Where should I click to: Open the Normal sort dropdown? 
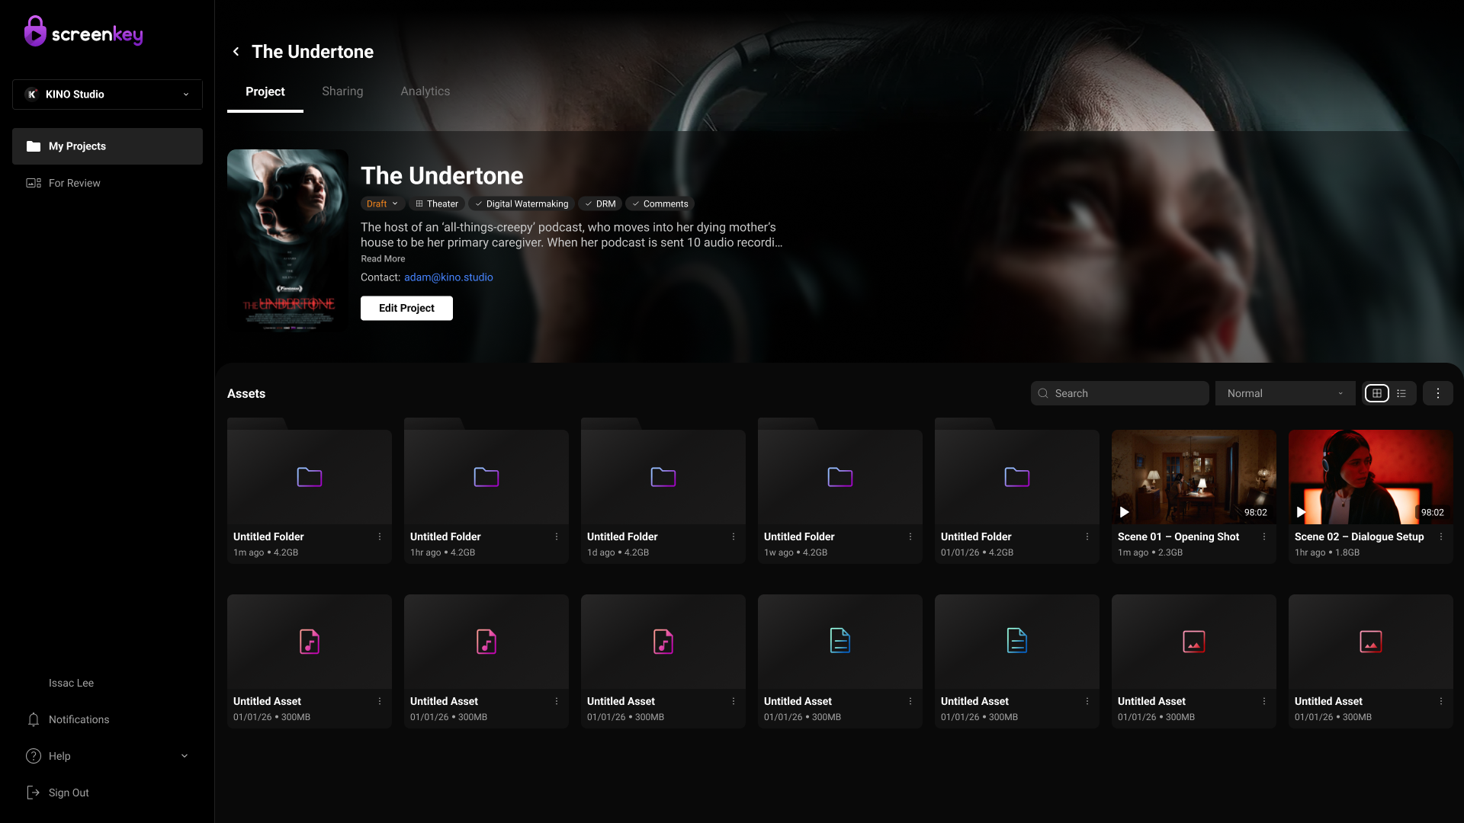1285,393
